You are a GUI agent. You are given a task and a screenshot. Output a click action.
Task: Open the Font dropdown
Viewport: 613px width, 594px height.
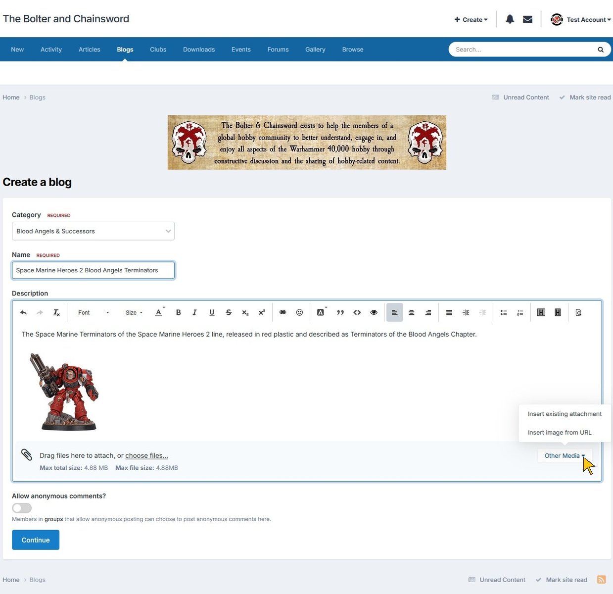(x=94, y=312)
